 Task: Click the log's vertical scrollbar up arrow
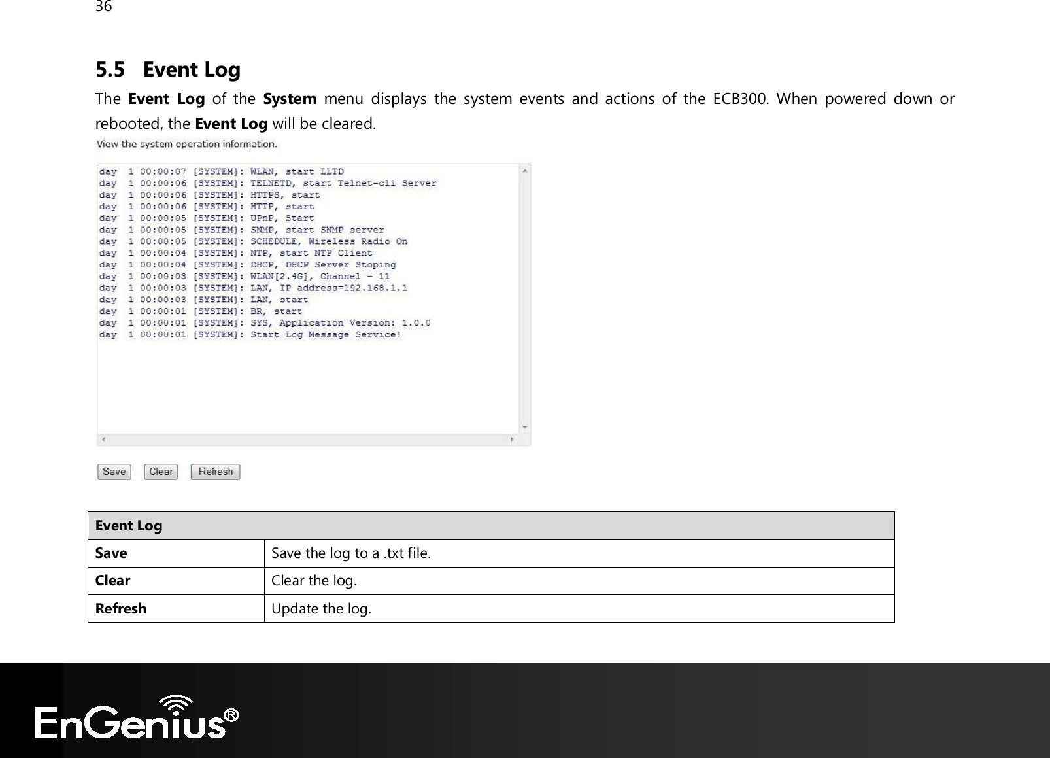pos(525,171)
